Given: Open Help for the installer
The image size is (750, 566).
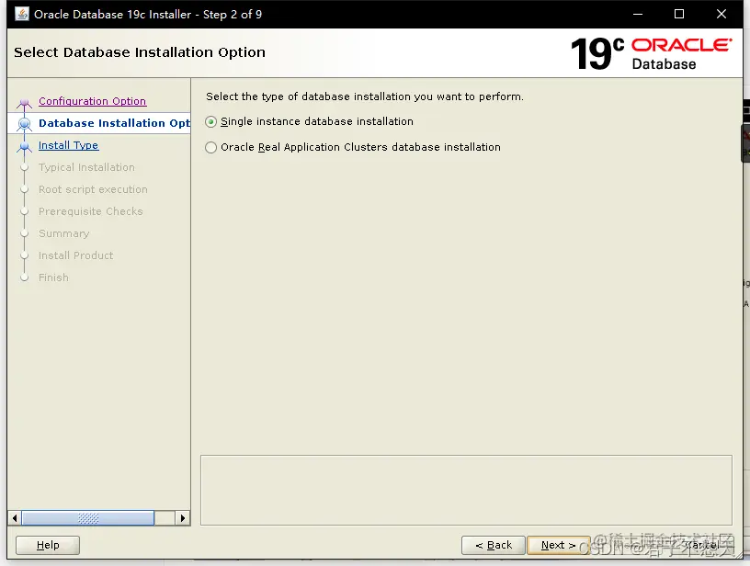Looking at the screenshot, I should click(48, 545).
